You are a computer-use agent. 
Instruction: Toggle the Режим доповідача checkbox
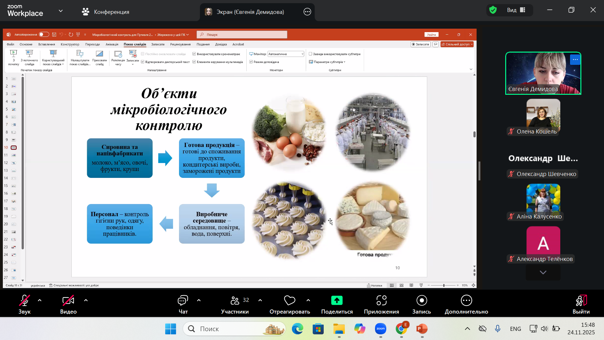click(x=251, y=62)
